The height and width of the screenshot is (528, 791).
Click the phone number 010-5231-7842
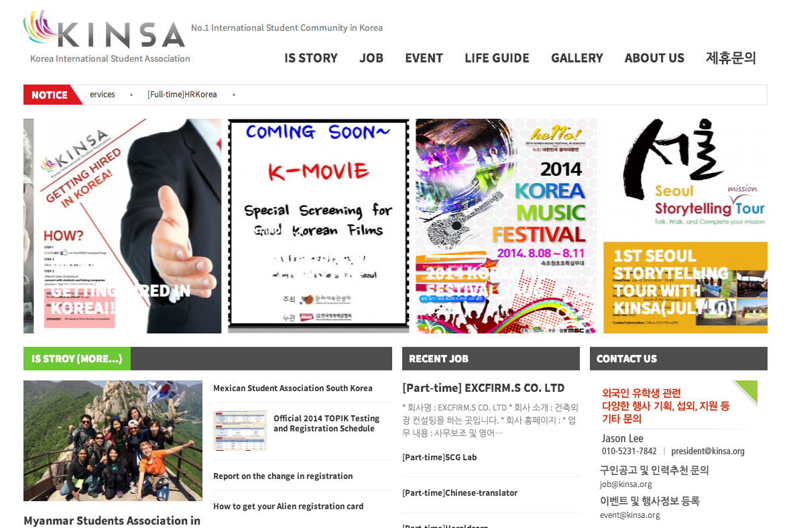[x=629, y=452]
